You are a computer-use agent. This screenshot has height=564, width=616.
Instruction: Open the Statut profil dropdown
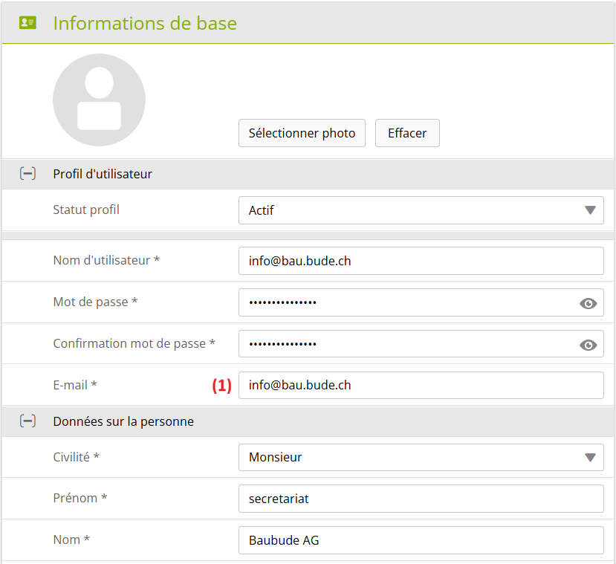point(421,210)
